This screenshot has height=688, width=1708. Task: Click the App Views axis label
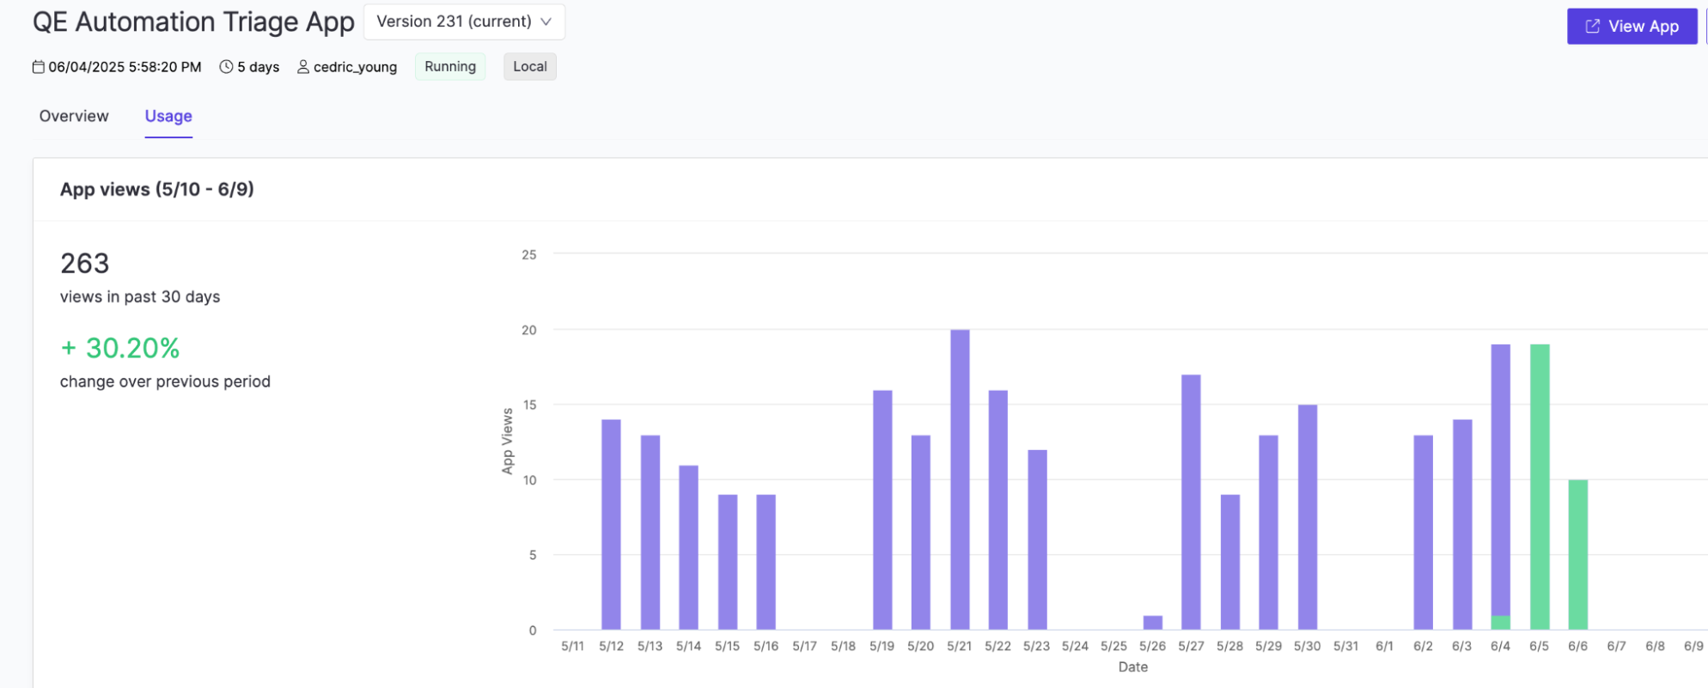[x=508, y=441]
